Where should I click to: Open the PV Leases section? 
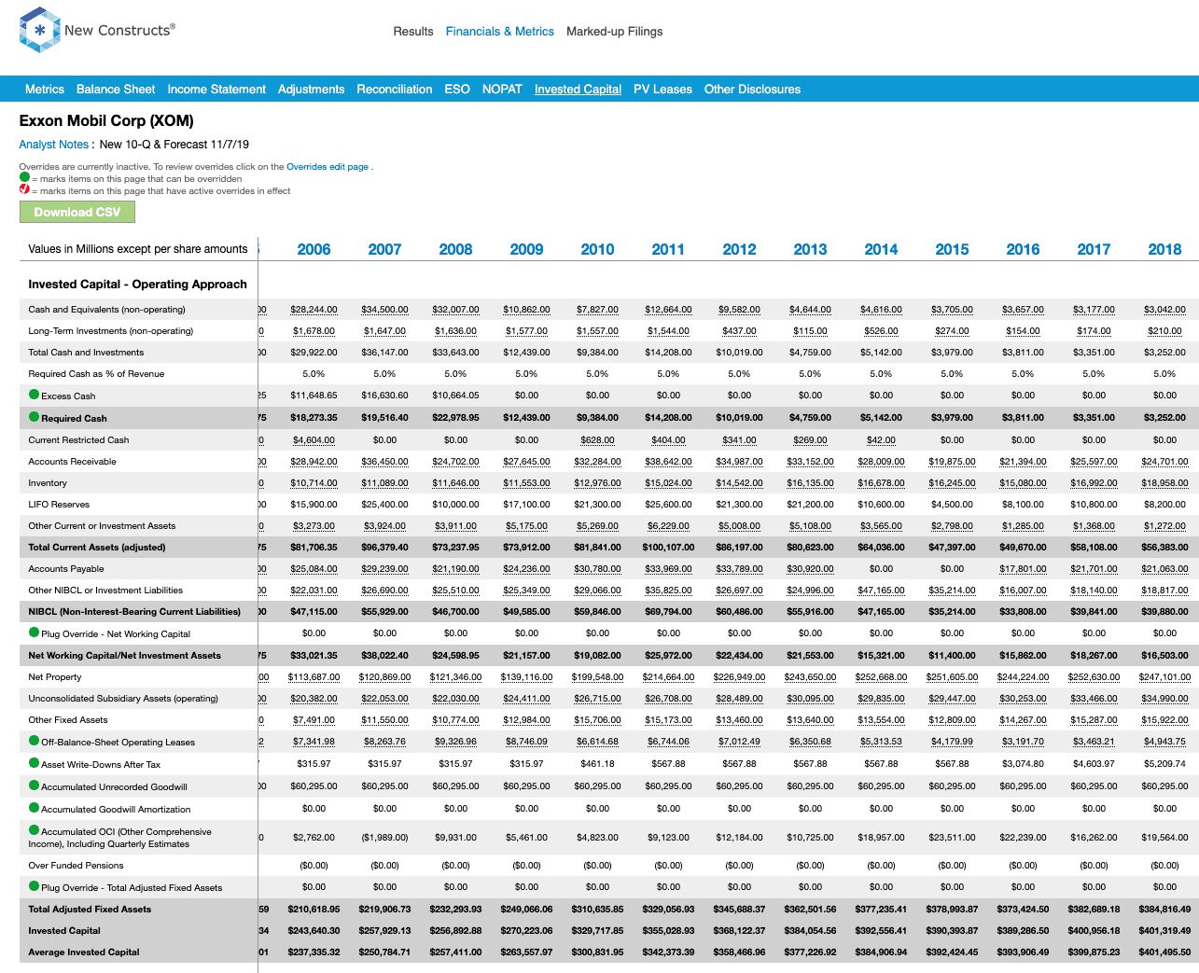tap(662, 90)
